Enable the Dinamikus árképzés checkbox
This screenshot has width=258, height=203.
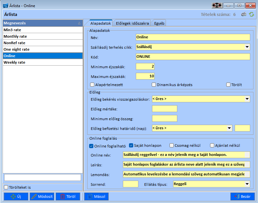(x=154, y=85)
